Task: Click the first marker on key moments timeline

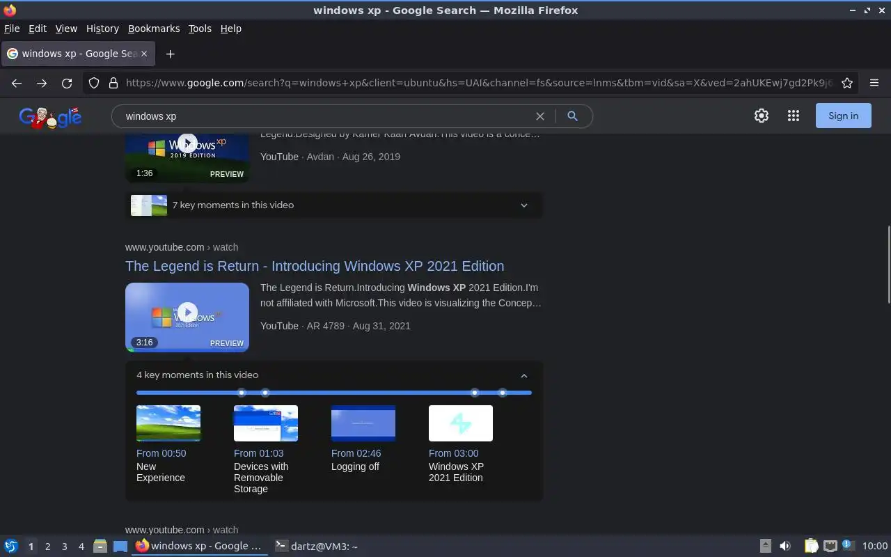Action: [242, 393]
